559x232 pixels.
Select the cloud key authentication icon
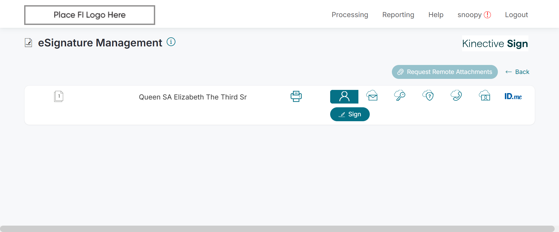400,95
